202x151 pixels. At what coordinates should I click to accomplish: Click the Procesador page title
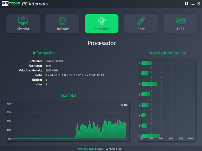[x=102, y=43]
